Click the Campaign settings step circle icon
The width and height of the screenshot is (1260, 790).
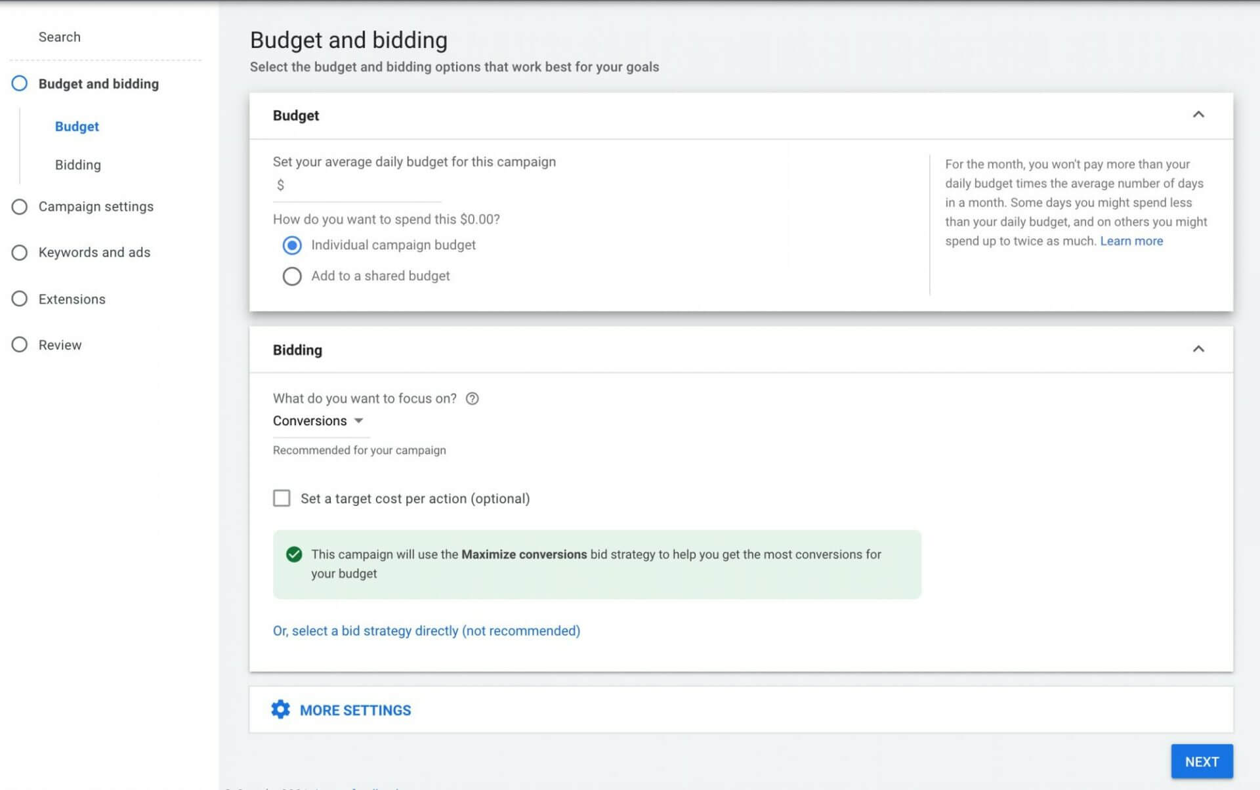tap(20, 207)
